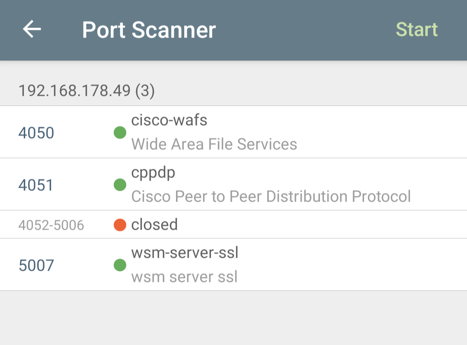Click the orange closed status dot

pyautogui.click(x=120, y=225)
